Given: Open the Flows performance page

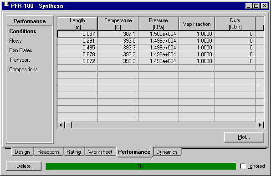Looking at the screenshot, I should point(15,41).
